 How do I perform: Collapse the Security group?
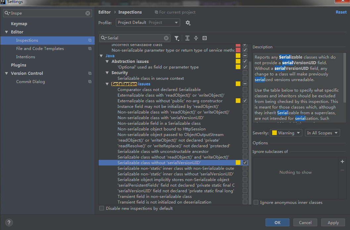[107, 73]
